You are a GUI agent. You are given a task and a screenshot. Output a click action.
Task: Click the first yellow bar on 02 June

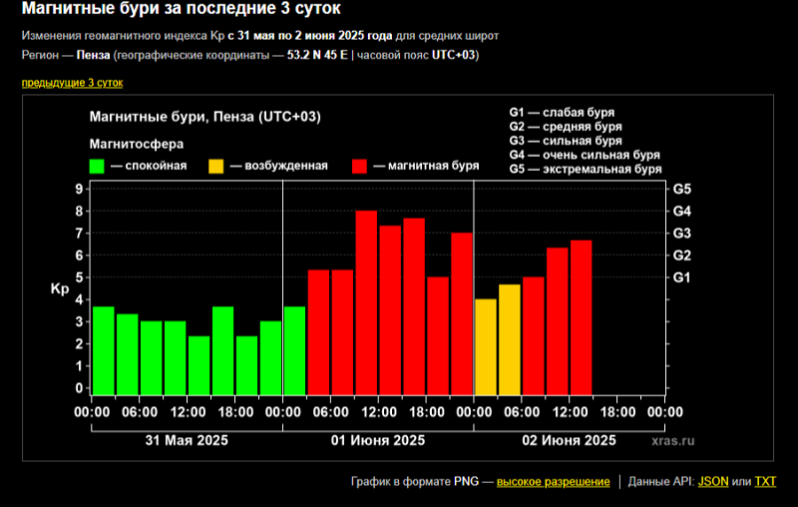[486, 346]
